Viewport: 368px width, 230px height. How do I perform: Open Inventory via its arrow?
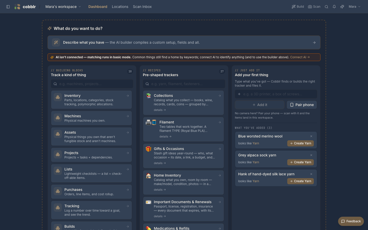coord(128,96)
